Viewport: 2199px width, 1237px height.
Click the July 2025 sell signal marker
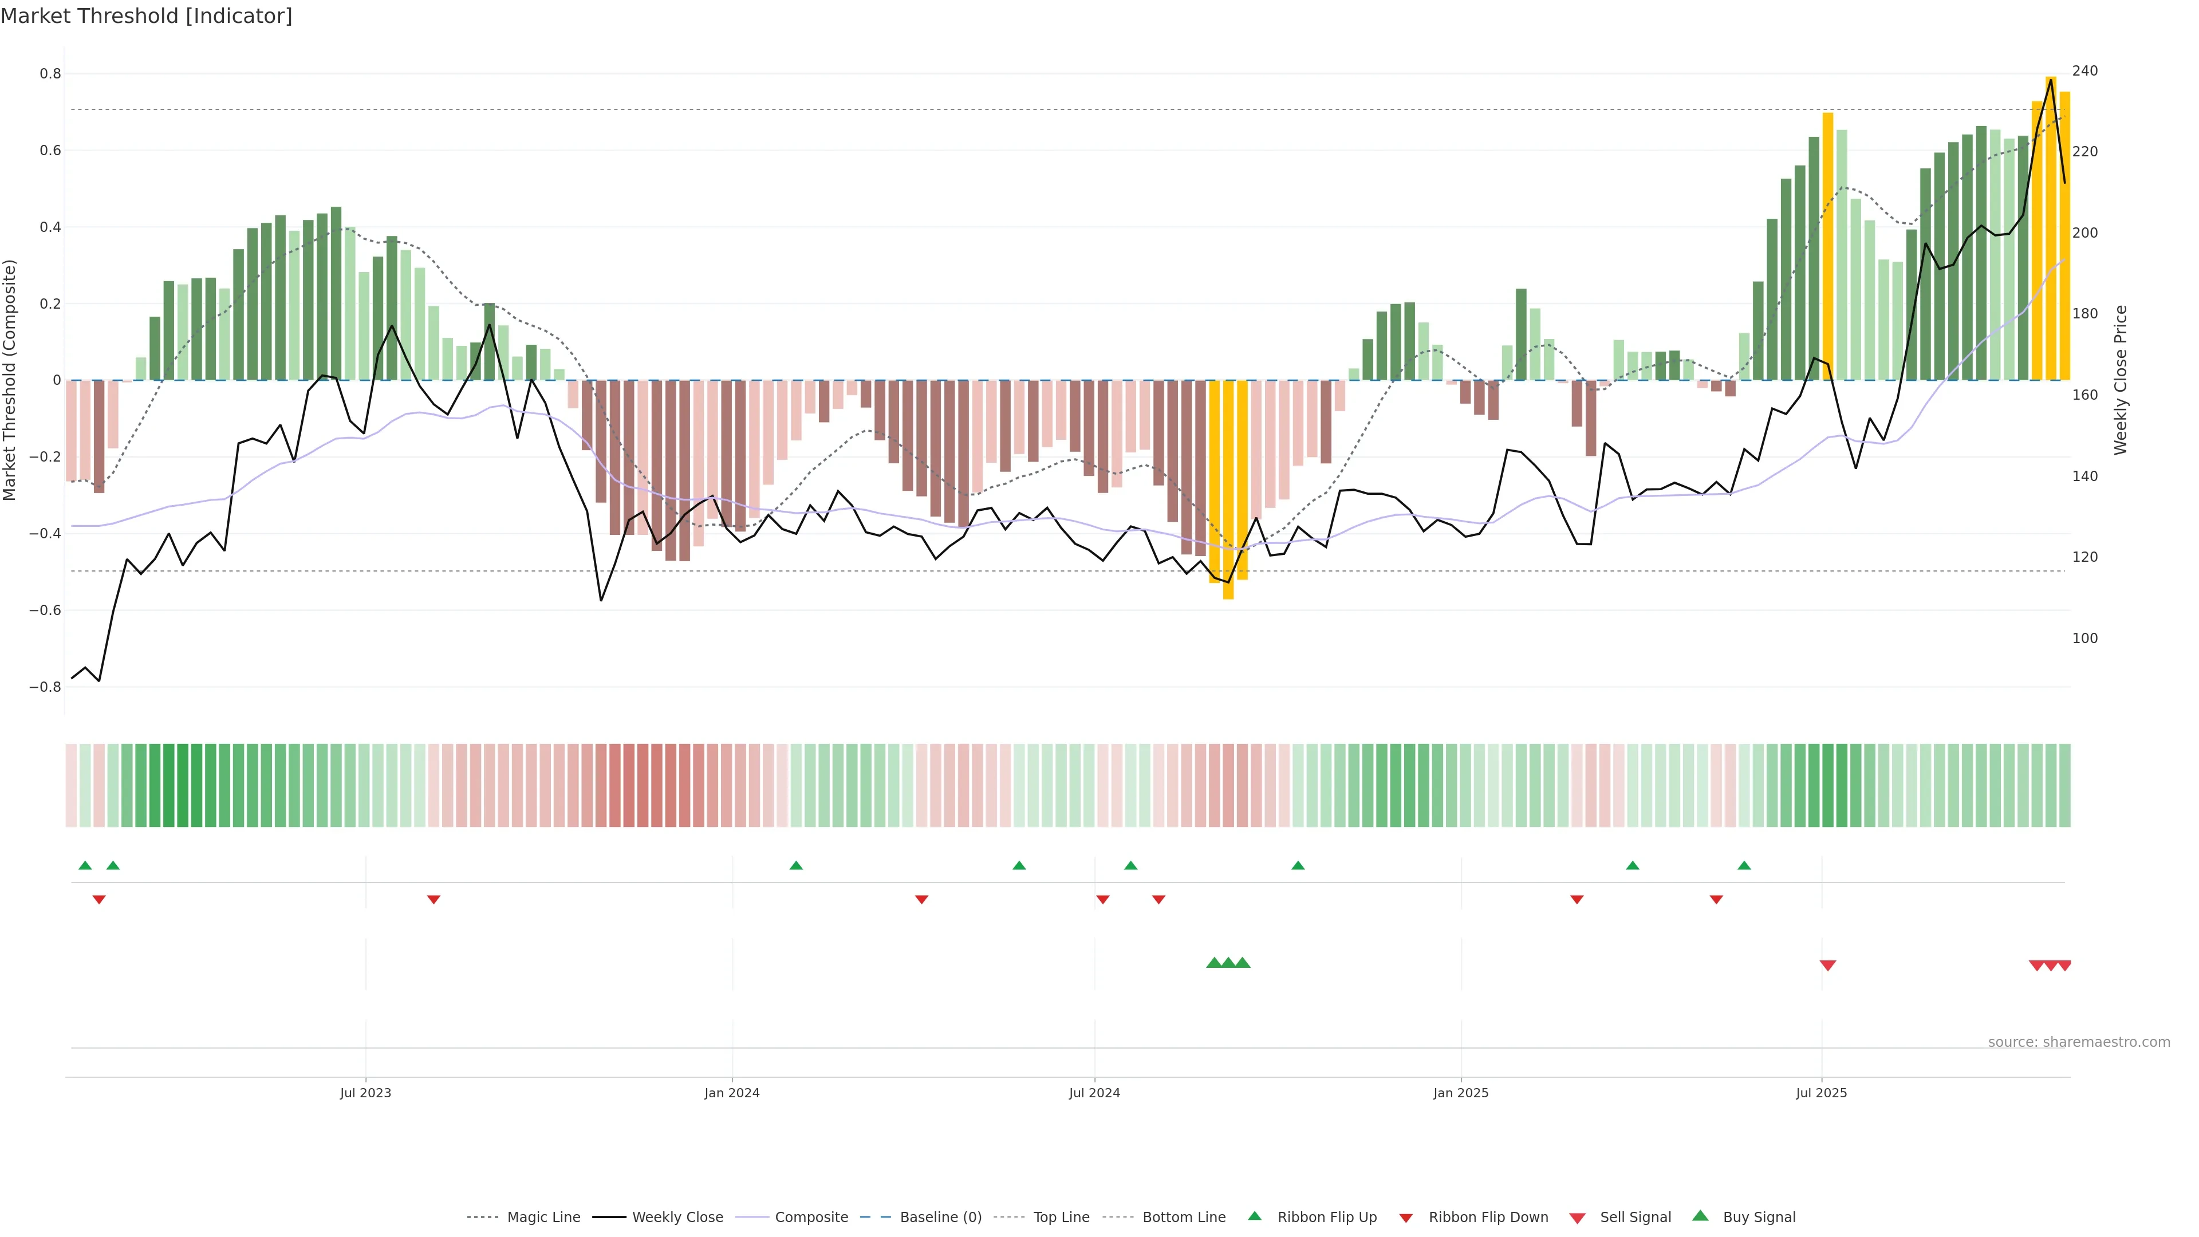[1828, 966]
